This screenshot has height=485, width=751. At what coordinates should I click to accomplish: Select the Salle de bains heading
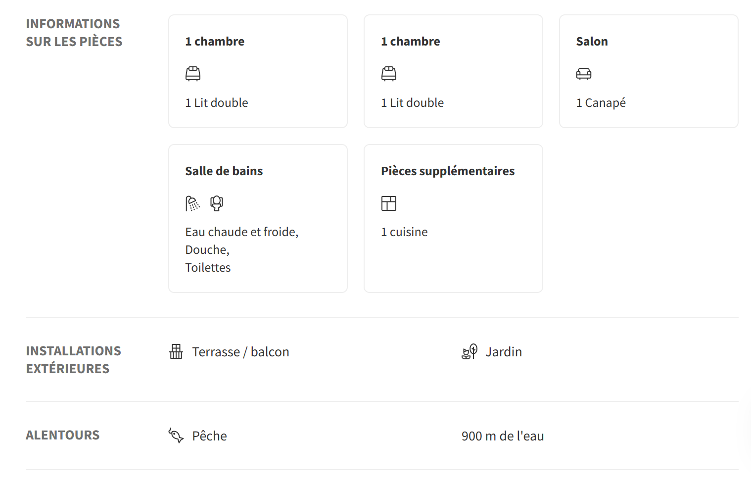click(x=224, y=171)
